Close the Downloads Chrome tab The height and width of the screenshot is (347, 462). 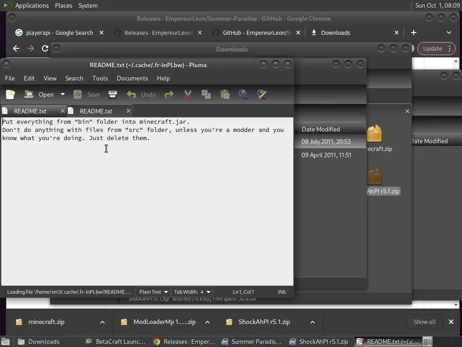[x=397, y=33]
